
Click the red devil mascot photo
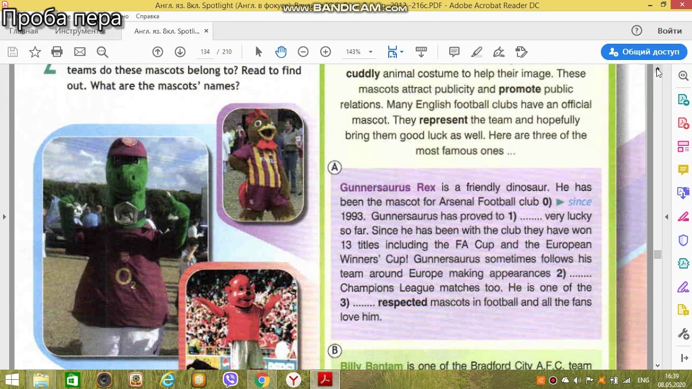tap(241, 319)
